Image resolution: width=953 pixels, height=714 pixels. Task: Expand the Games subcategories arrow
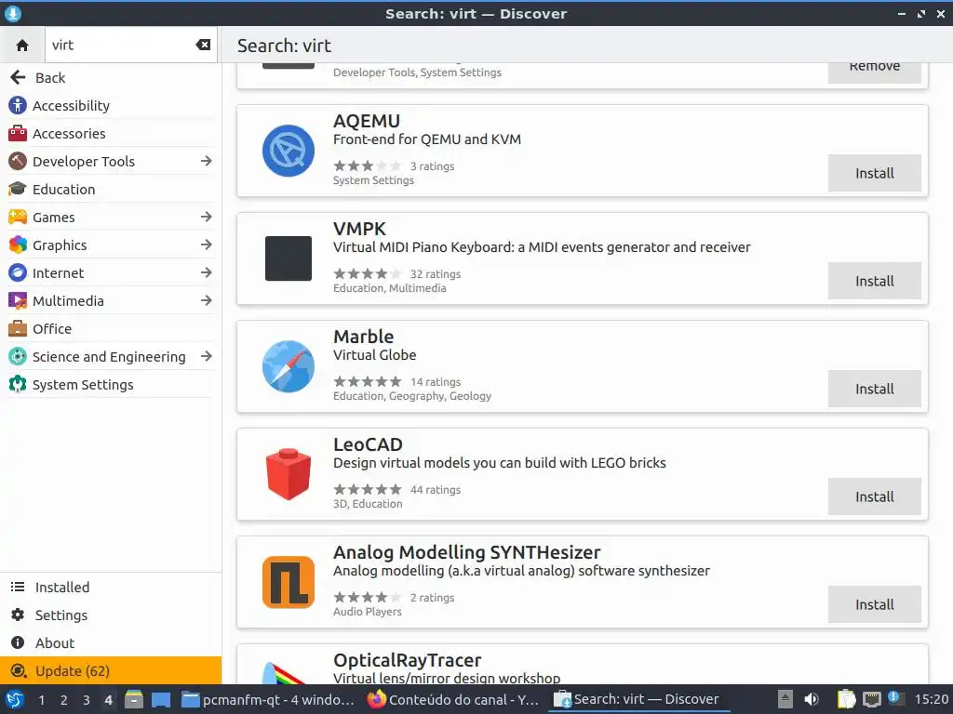point(207,217)
